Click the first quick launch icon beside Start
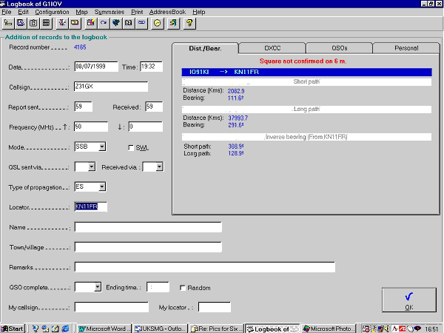444x333 pixels. point(35,329)
